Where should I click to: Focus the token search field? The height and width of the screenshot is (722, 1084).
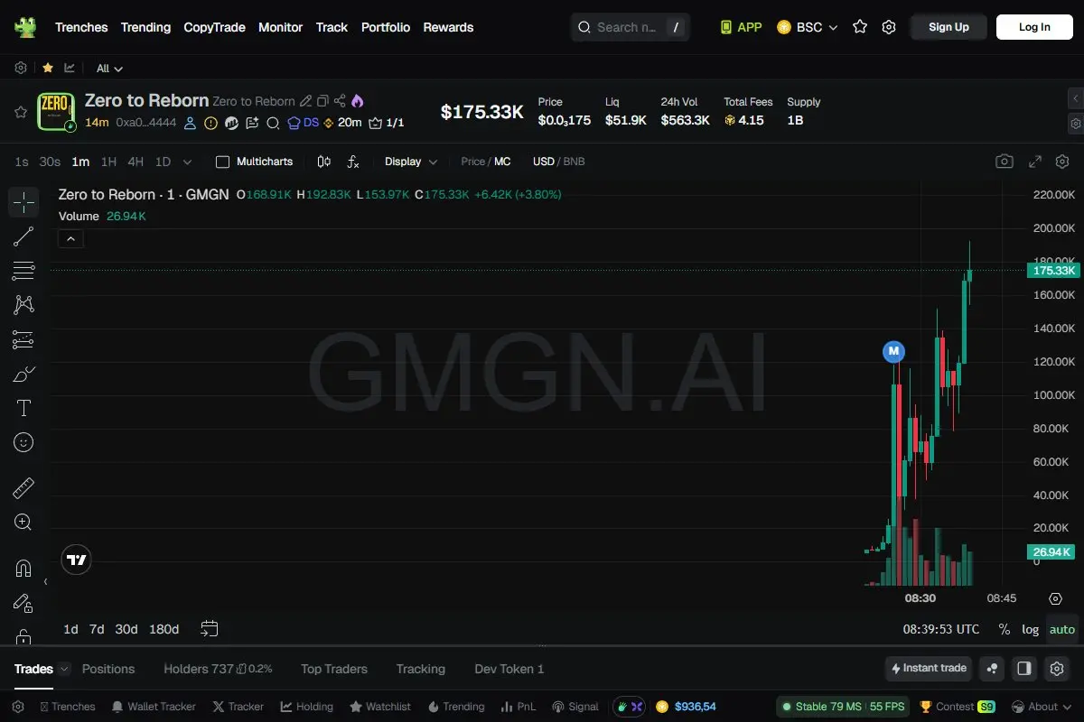(x=631, y=27)
